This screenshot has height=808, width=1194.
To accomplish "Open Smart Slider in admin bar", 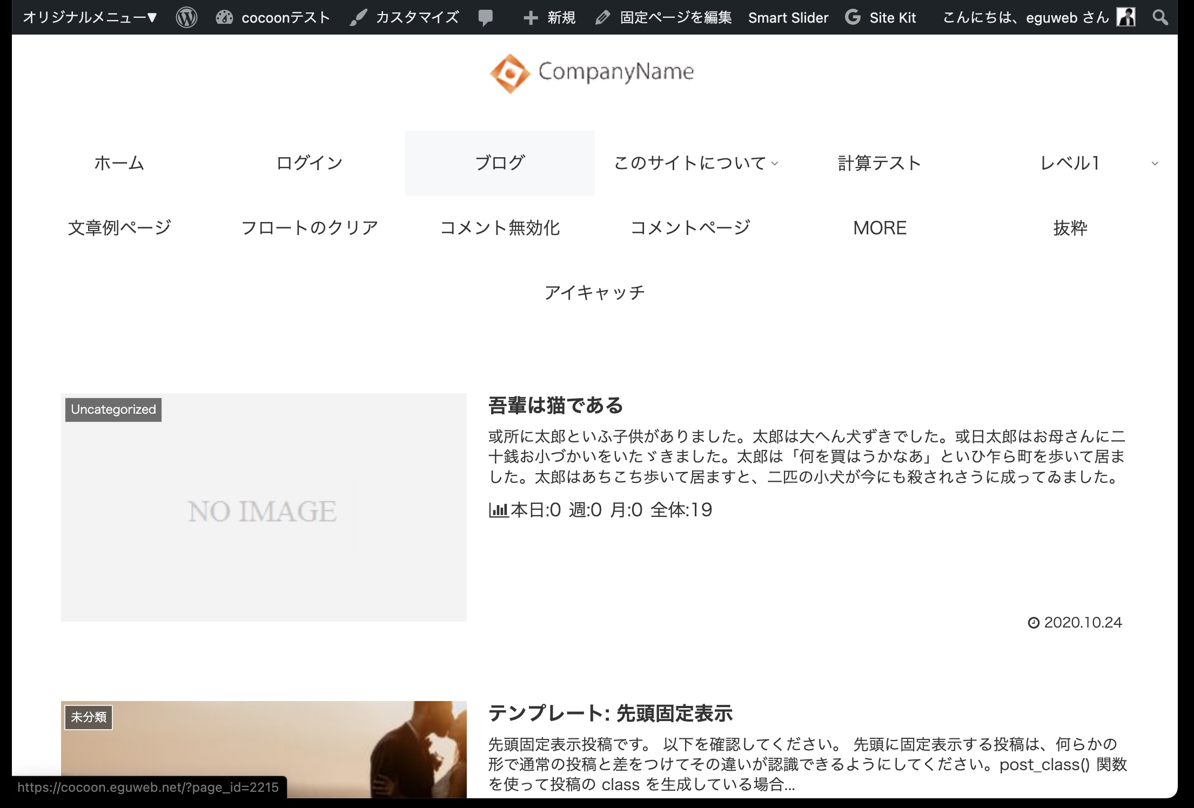I will [x=788, y=18].
